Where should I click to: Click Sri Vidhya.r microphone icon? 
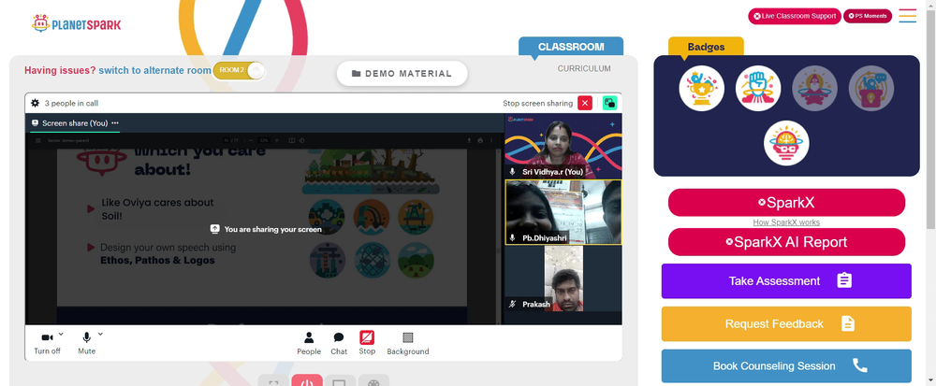click(x=512, y=172)
